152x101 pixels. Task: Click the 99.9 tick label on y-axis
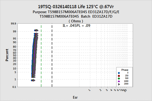[x=13, y=24]
